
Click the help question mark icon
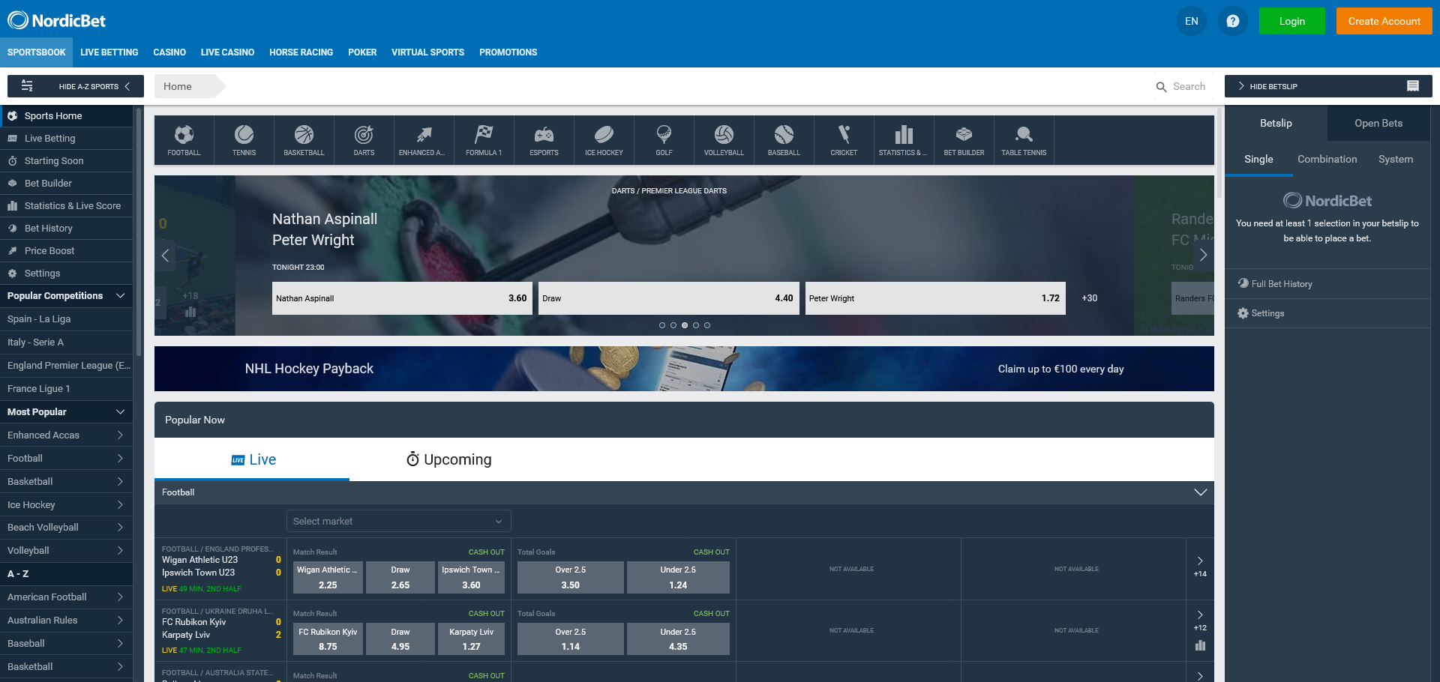pos(1232,21)
